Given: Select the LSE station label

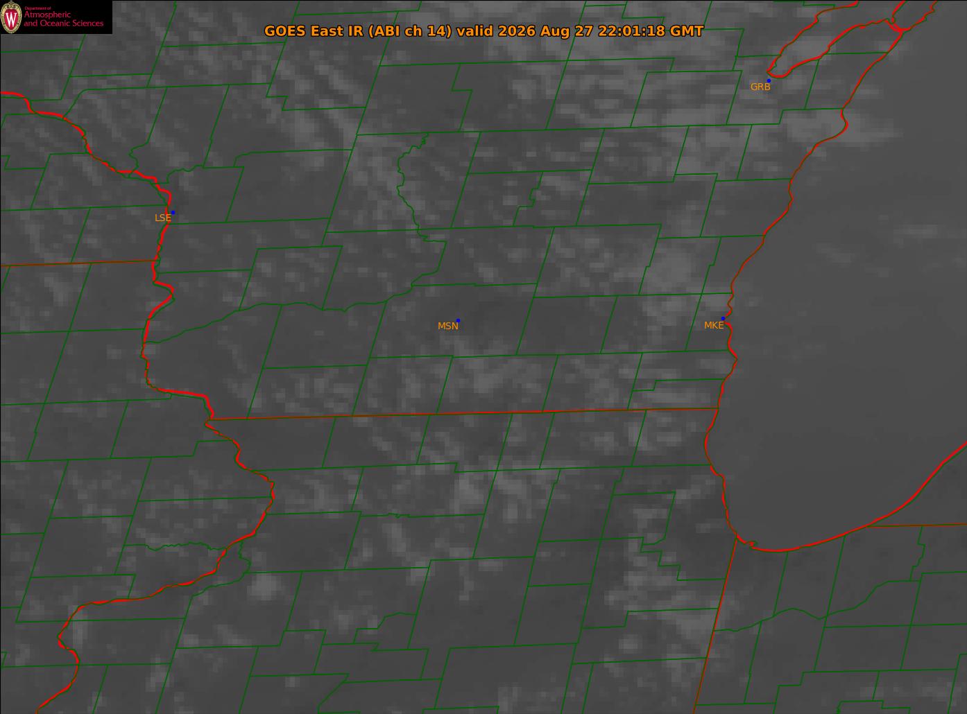Looking at the screenshot, I should tap(162, 218).
